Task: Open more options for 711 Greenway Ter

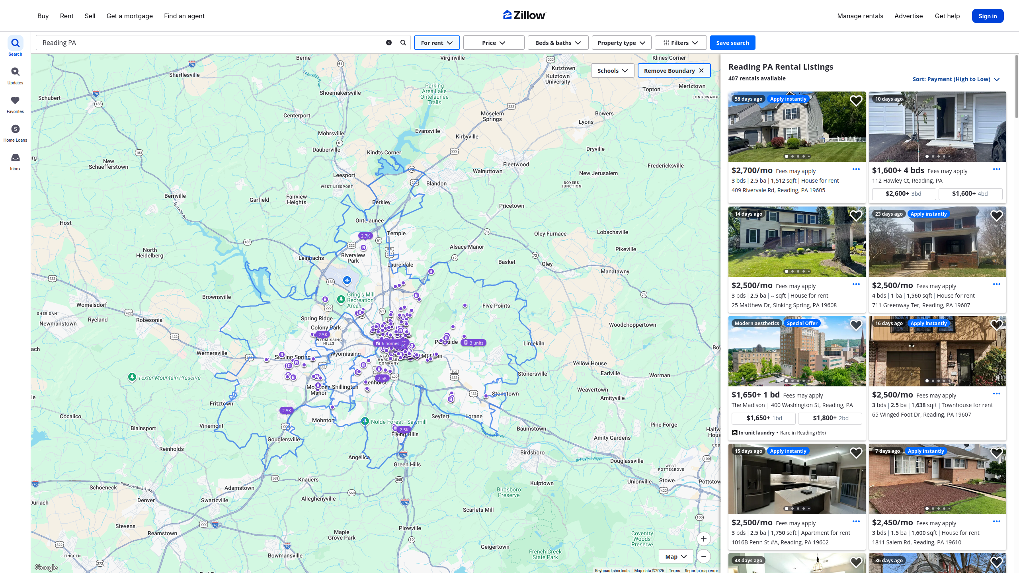Action: (x=997, y=285)
